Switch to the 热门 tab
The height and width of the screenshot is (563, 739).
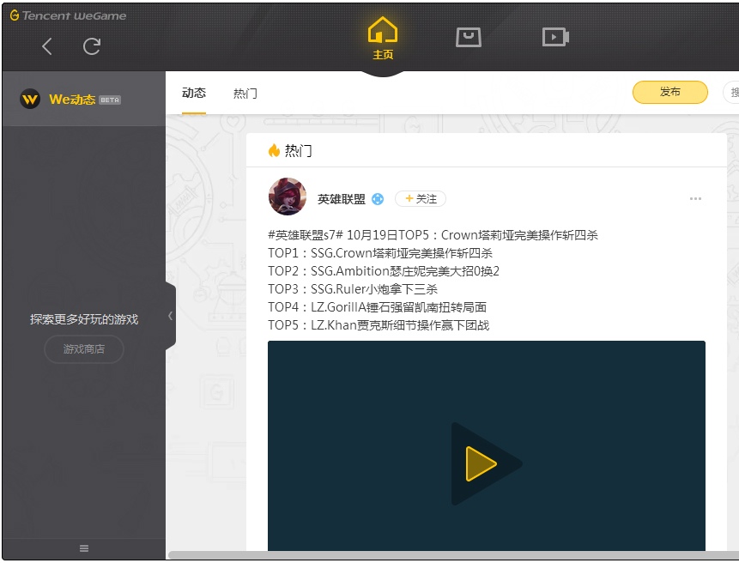245,93
